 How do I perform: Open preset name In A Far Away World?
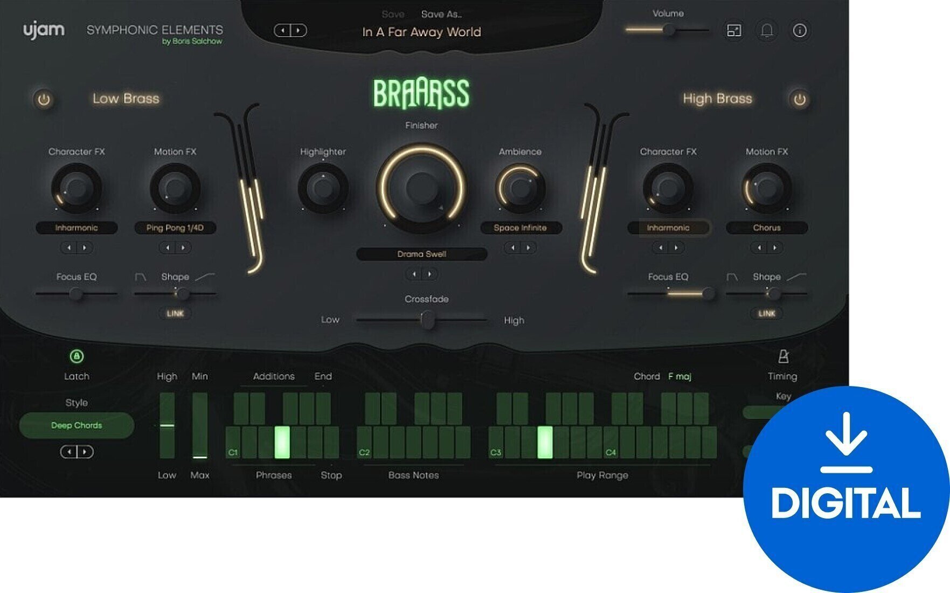click(421, 32)
